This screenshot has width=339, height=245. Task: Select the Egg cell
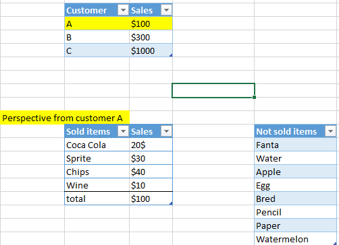(x=296, y=185)
